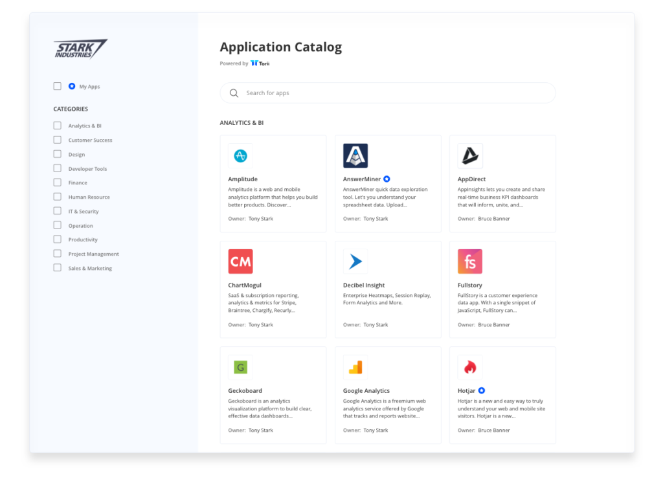Click the CATEGORIES sidebar heading

click(x=71, y=109)
